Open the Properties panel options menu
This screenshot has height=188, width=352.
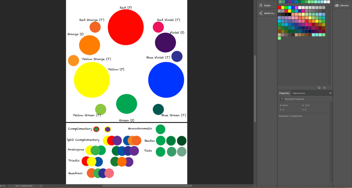pos(330,93)
